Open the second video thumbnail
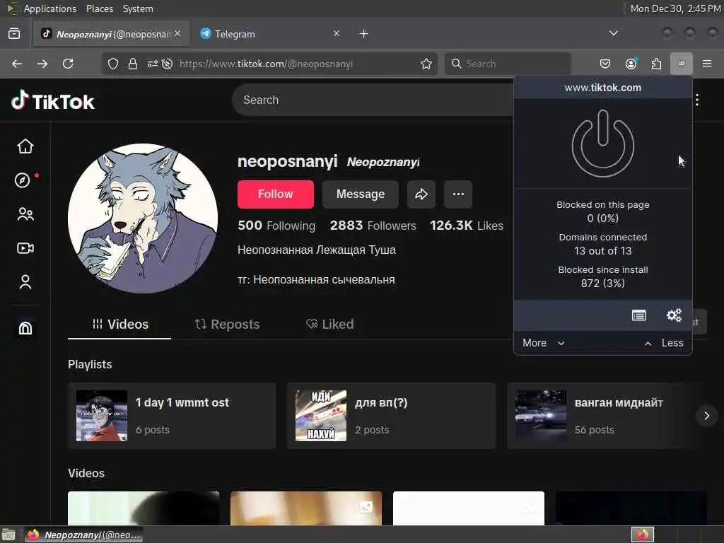The width and height of the screenshot is (724, 543). (306, 508)
